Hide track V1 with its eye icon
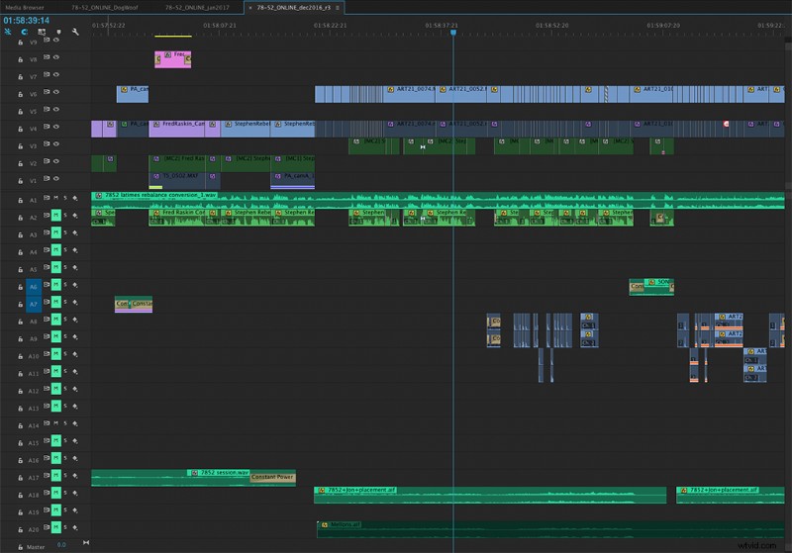 point(56,179)
